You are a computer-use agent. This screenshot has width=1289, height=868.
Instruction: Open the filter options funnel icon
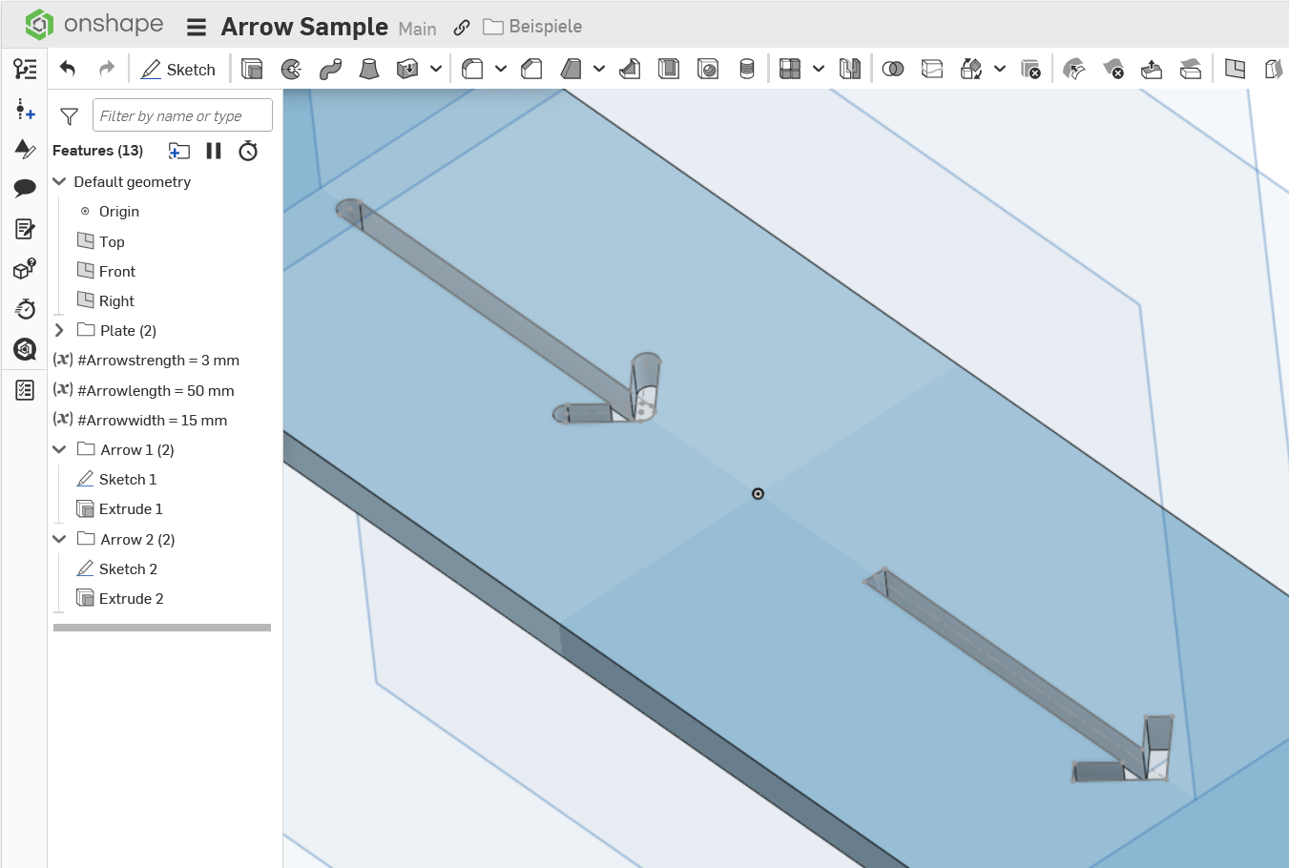coord(69,116)
